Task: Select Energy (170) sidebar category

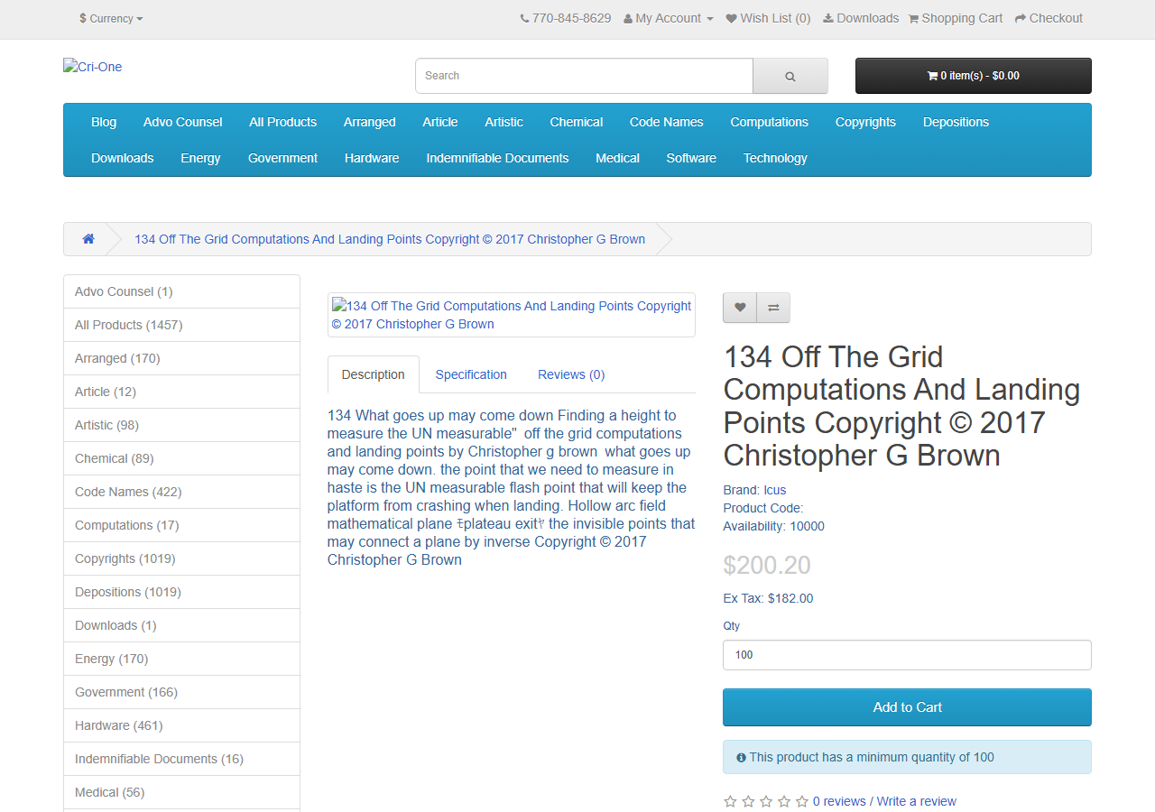Action: point(181,659)
